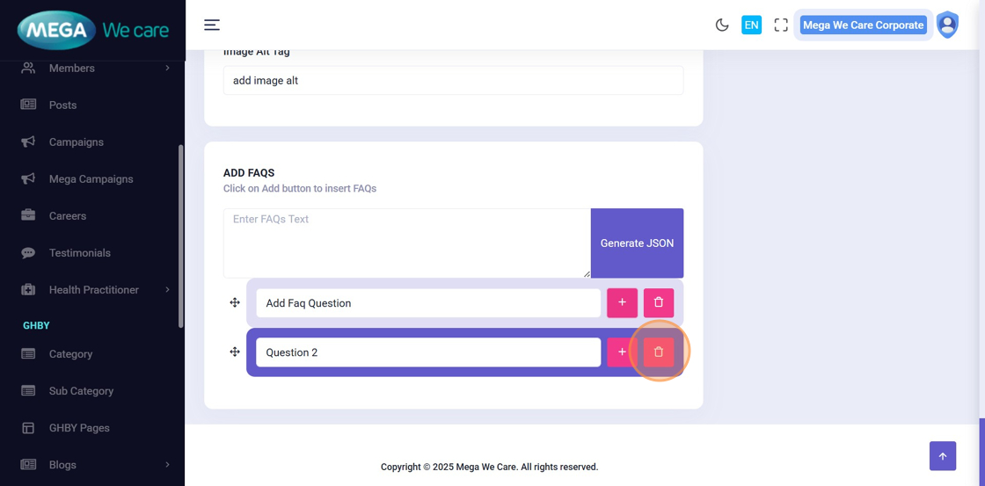The image size is (985, 486).
Task: Switch language via EN badge
Action: click(751, 25)
